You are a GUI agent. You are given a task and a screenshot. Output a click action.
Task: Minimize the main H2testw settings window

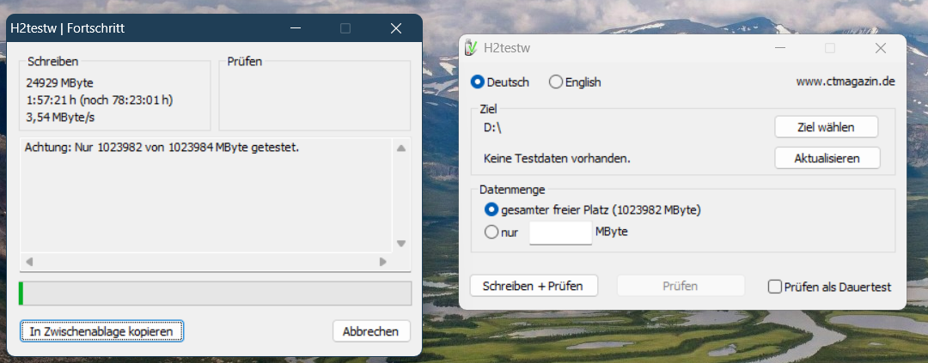(x=780, y=48)
